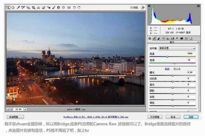This screenshot has height=136, width=205.
Task: Rotate image clockwise
Action: click(x=79, y=8)
